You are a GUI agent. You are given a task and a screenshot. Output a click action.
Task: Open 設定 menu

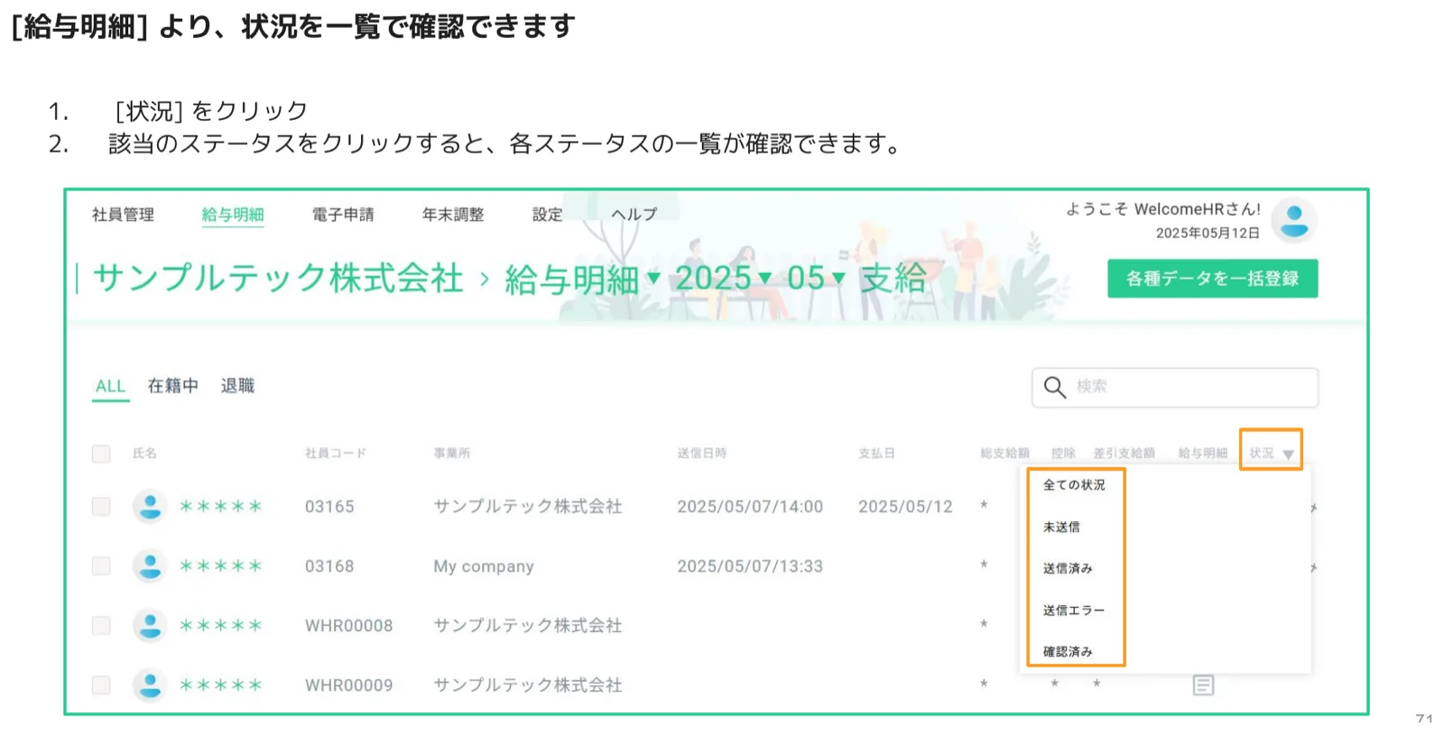[x=548, y=215]
